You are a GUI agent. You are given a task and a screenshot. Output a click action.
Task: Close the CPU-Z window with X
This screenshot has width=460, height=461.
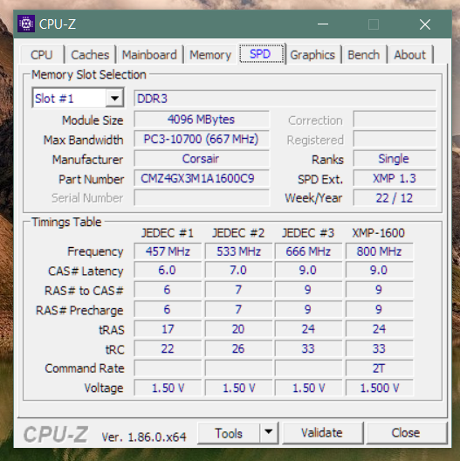pos(425,24)
